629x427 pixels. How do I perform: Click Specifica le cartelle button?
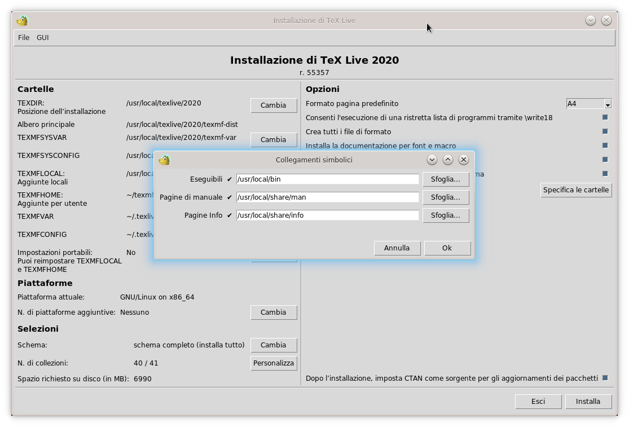[576, 190]
